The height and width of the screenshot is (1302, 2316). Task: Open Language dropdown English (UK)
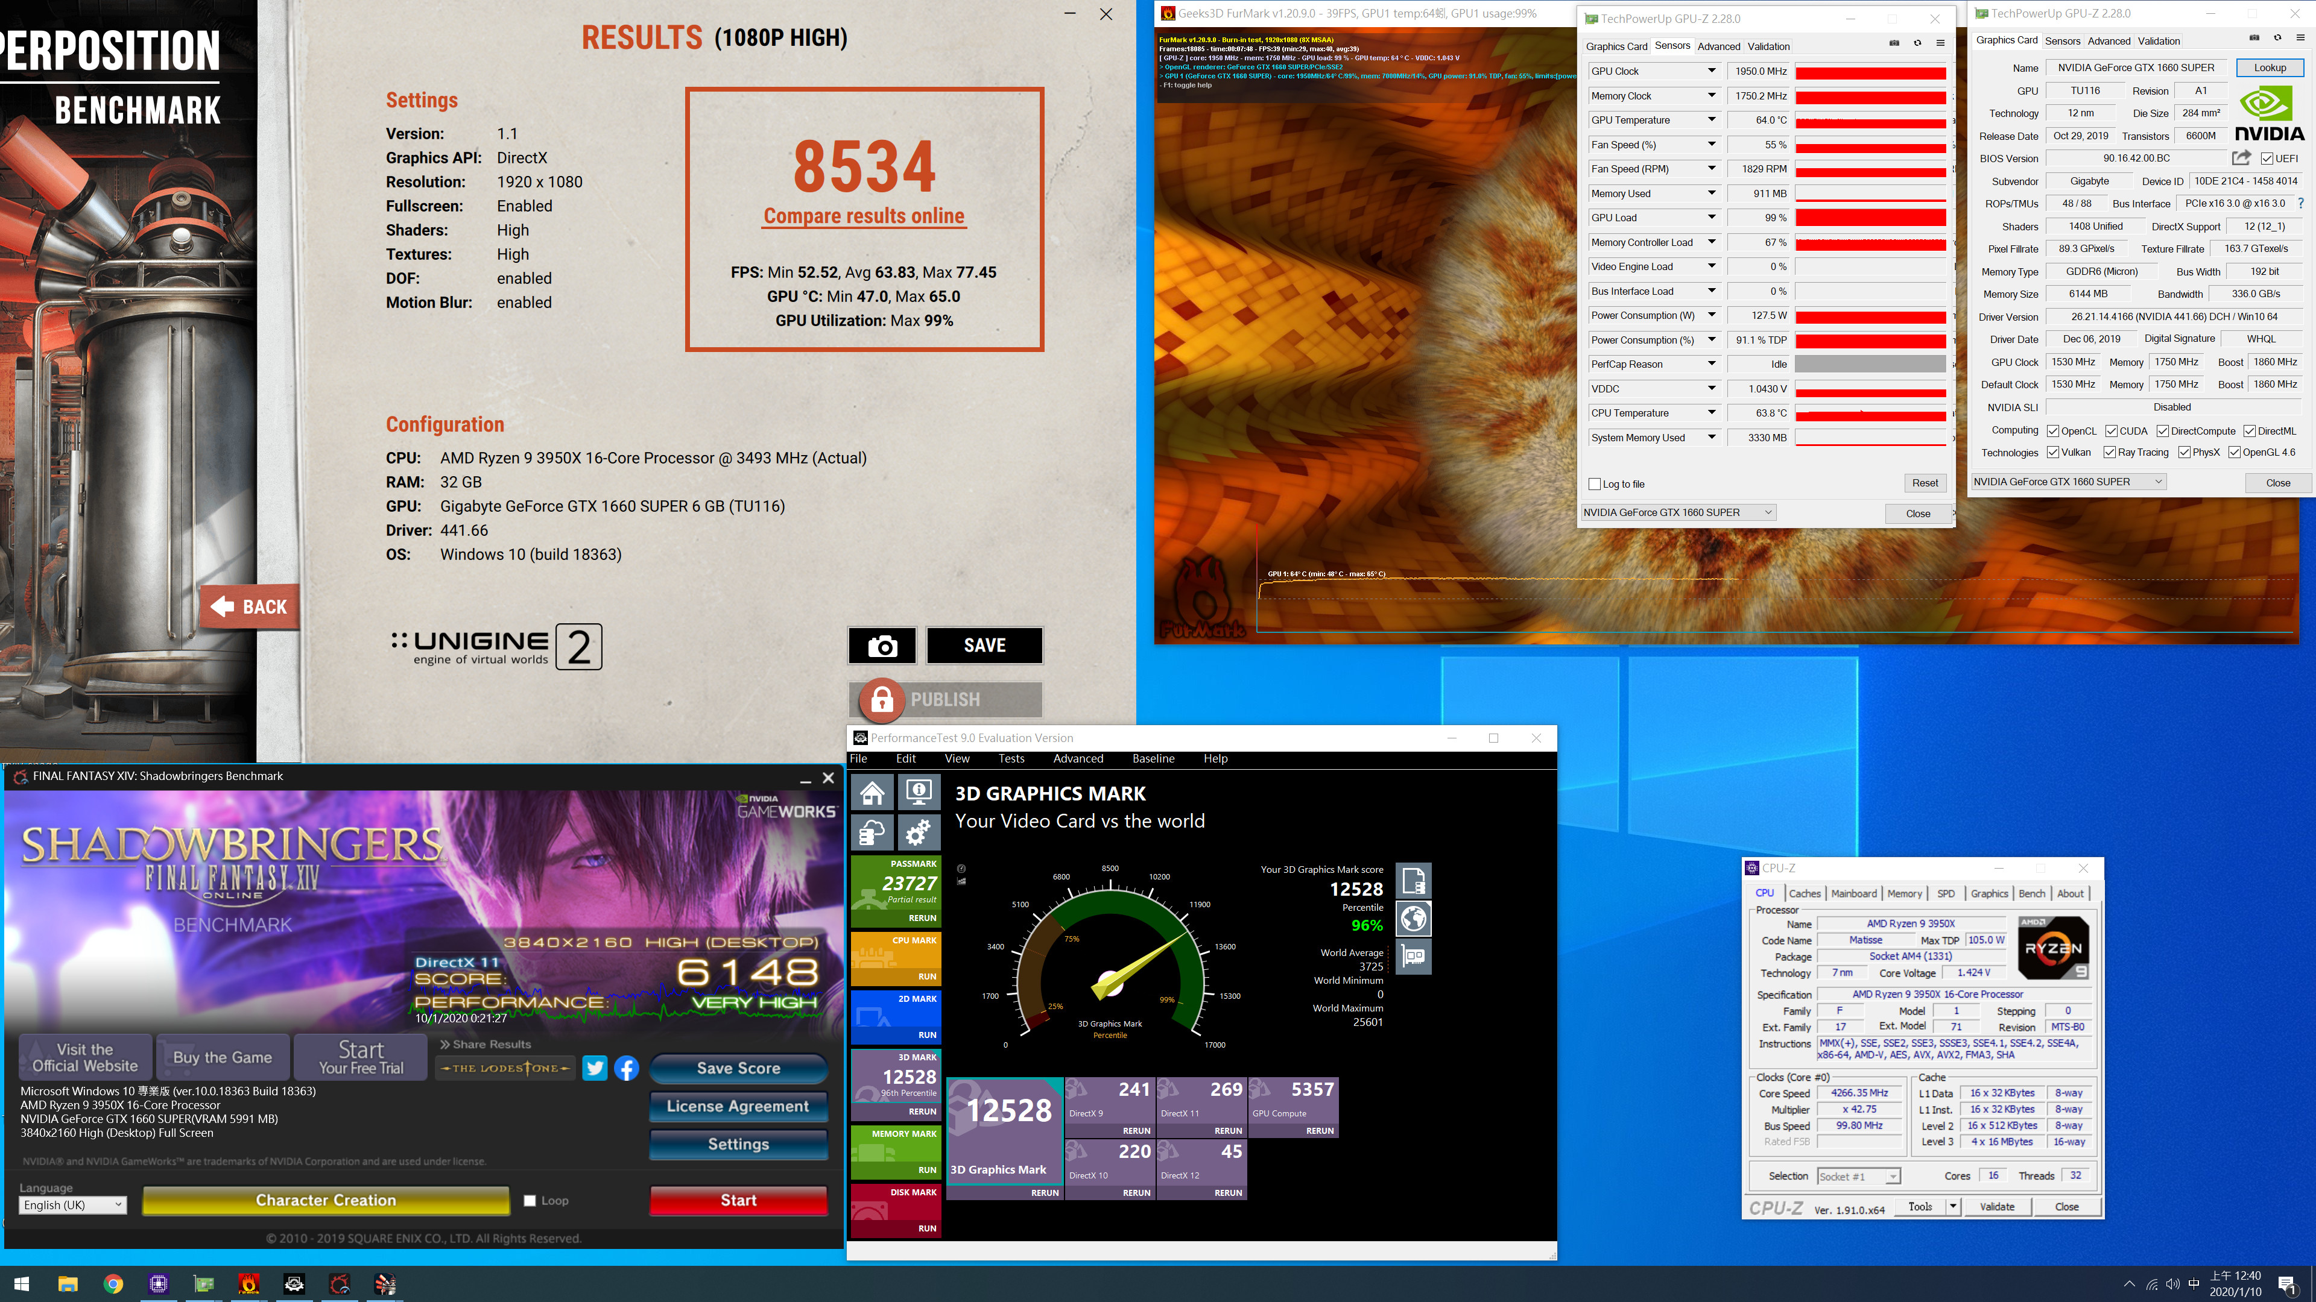(x=73, y=1205)
